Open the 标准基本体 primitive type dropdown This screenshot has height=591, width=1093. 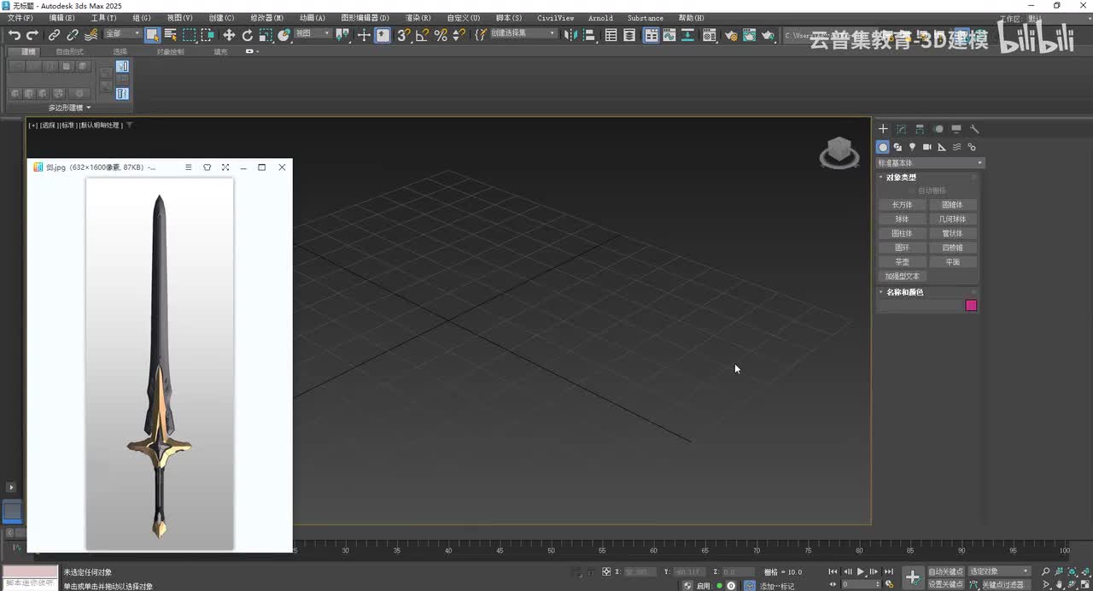[x=930, y=163]
